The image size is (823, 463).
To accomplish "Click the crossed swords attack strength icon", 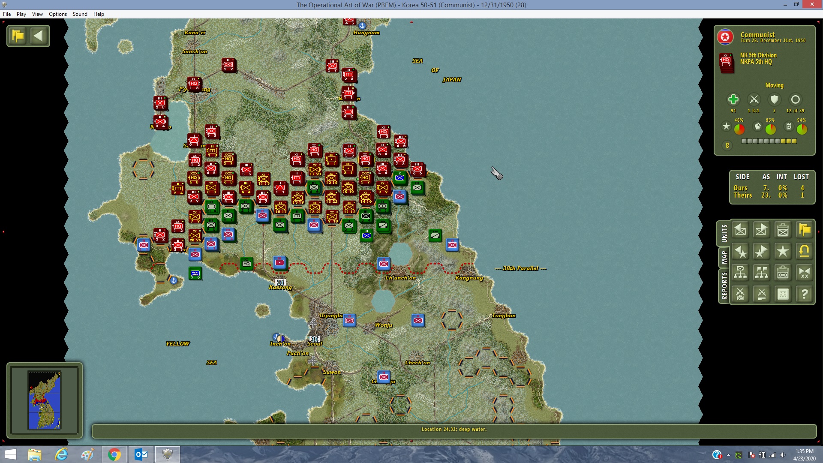I will click(x=754, y=99).
